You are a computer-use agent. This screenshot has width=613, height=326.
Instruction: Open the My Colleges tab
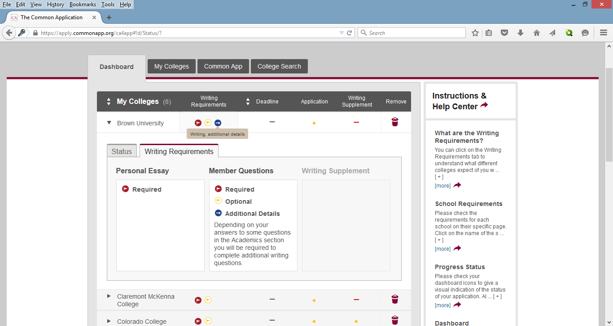coord(171,66)
